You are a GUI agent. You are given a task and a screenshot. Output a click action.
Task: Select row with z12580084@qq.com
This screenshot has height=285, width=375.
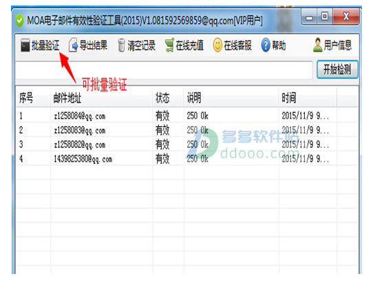coord(187,116)
